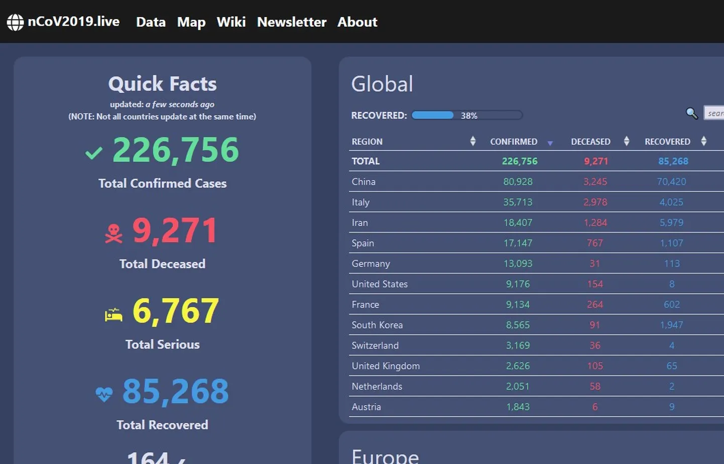Open the Newsletter page
The height and width of the screenshot is (464, 724).
pyautogui.click(x=292, y=22)
